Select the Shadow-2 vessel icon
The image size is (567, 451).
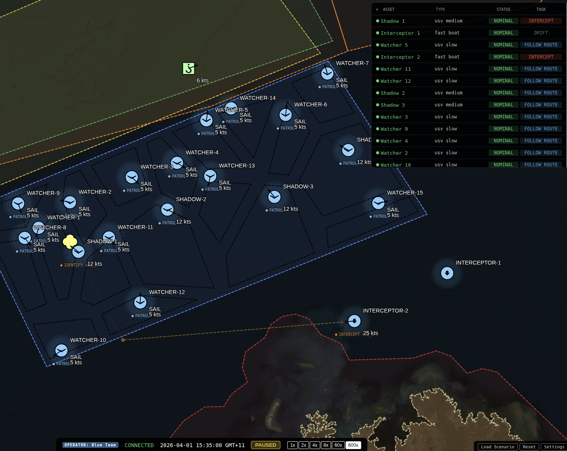[x=167, y=210]
